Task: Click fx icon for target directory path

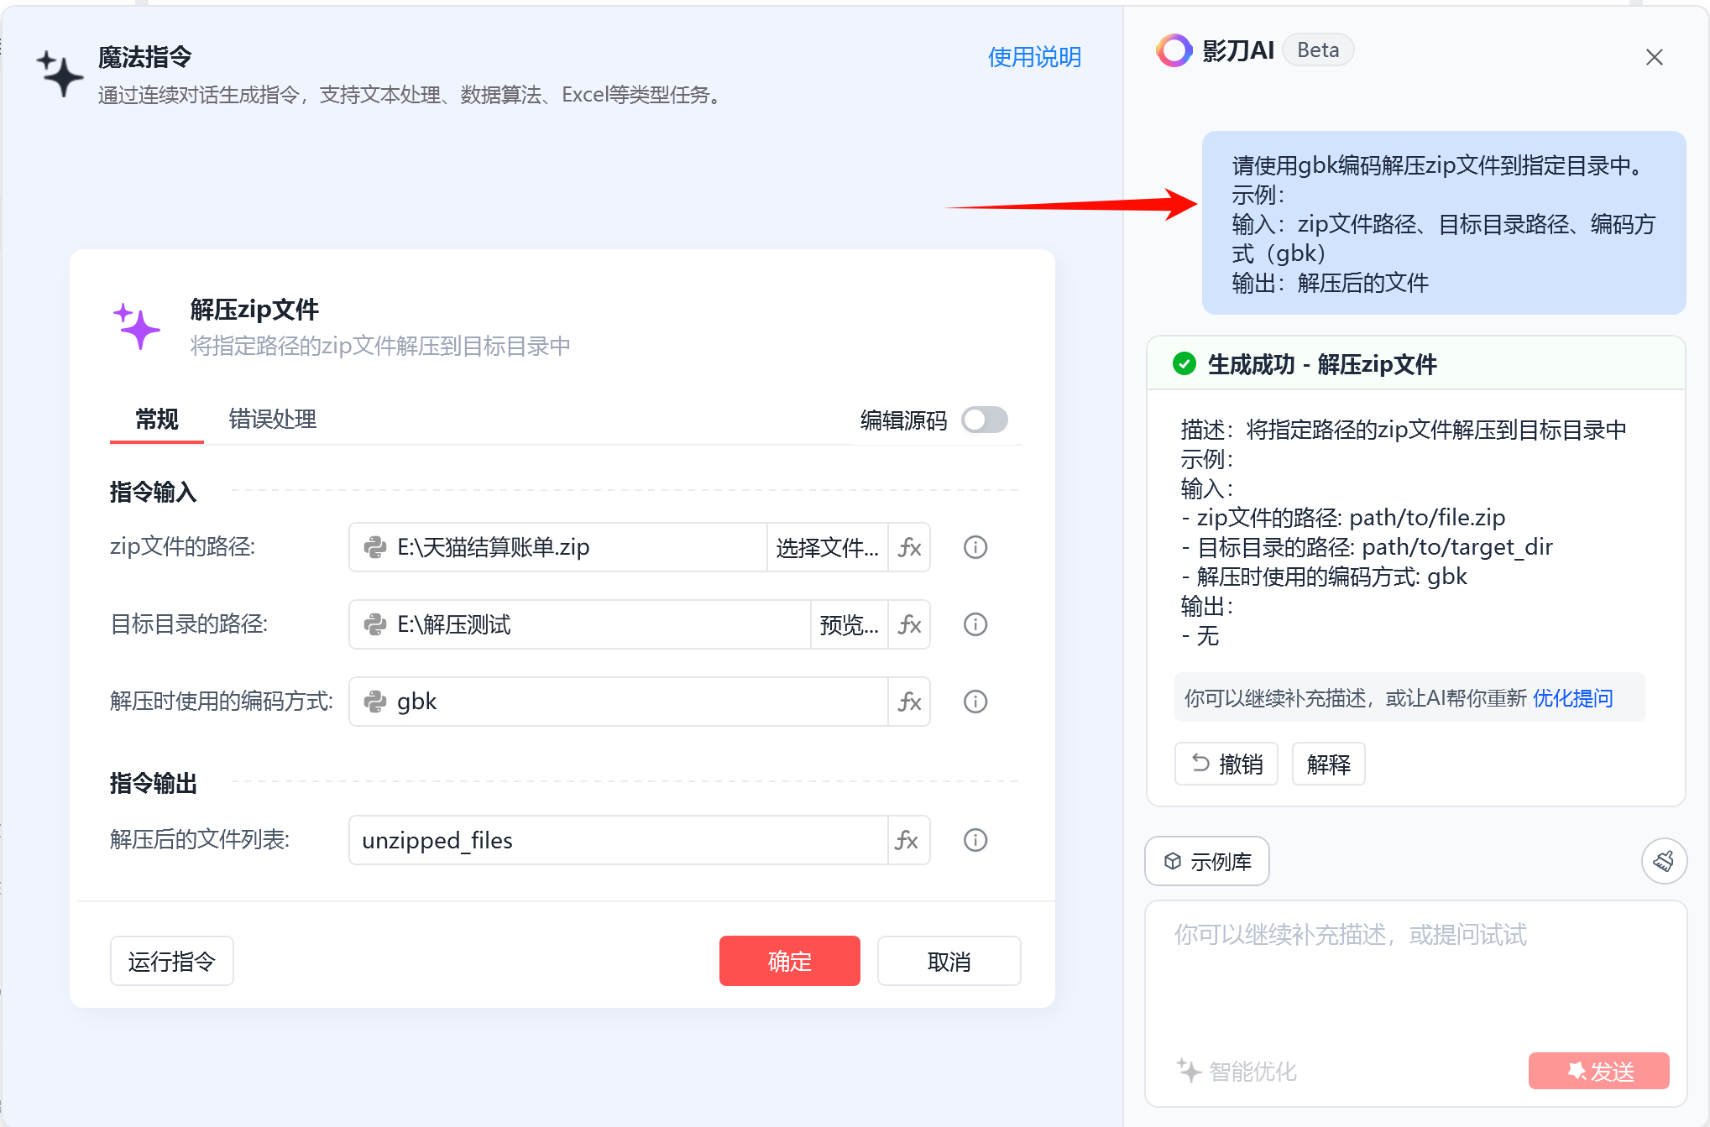Action: click(x=909, y=625)
